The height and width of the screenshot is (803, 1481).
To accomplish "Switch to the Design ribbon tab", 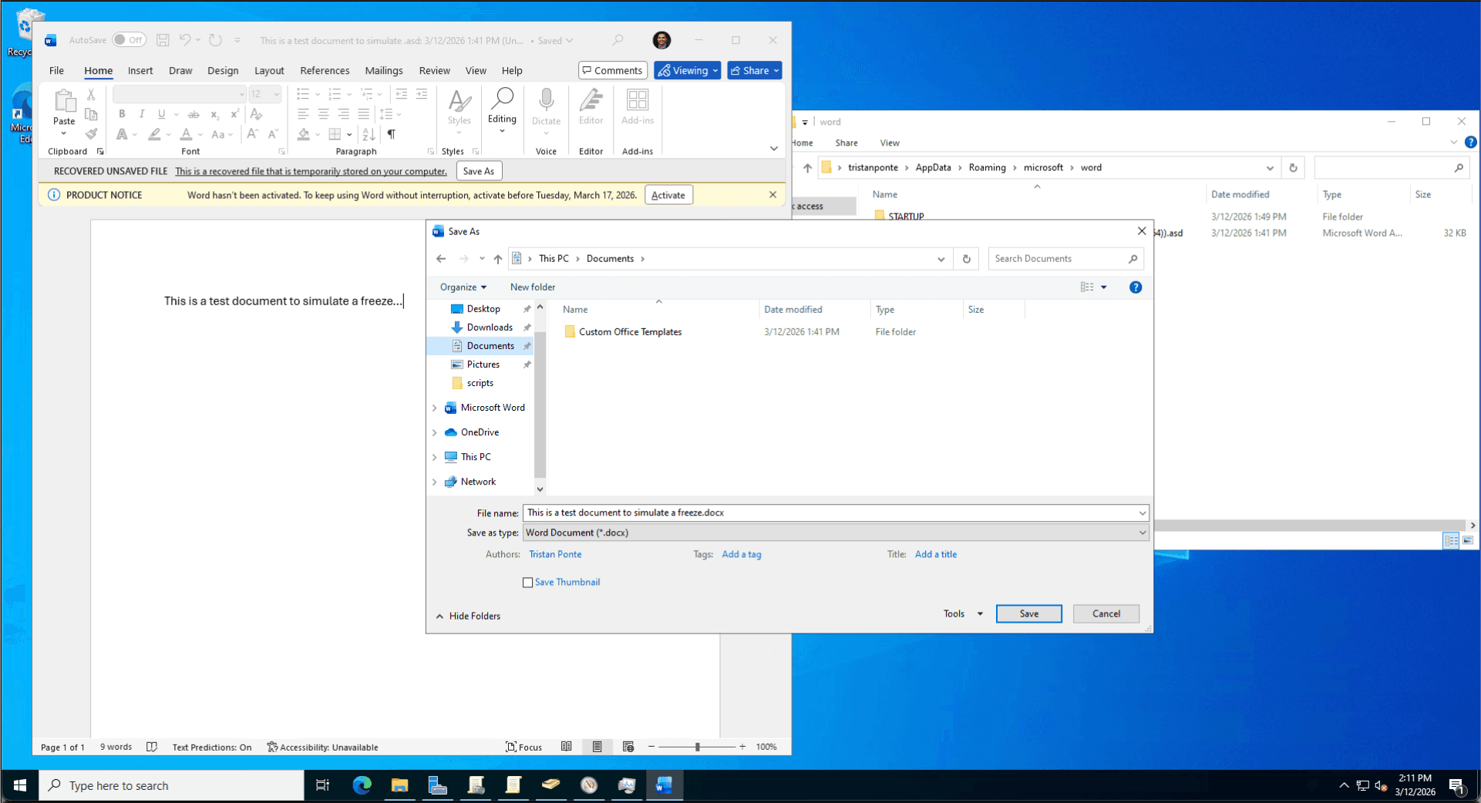I will click(x=223, y=70).
